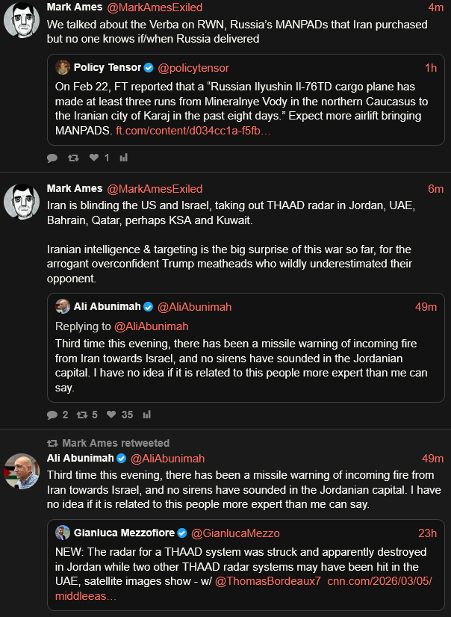Open the ft.com article link

[x=193, y=131]
